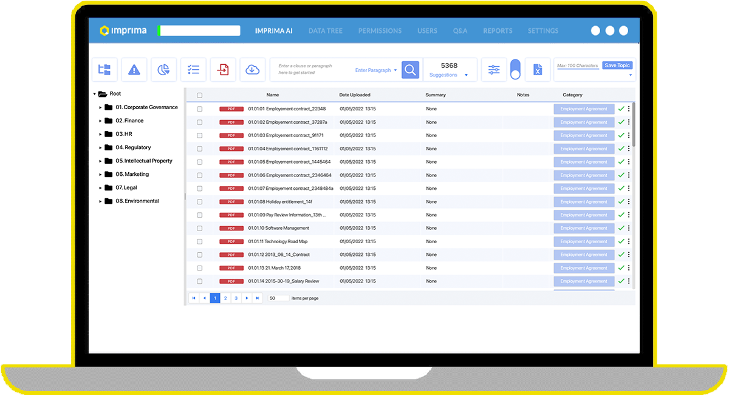
Task: Open the three-dot menu for Holiday entitlement_14f
Action: point(629,202)
